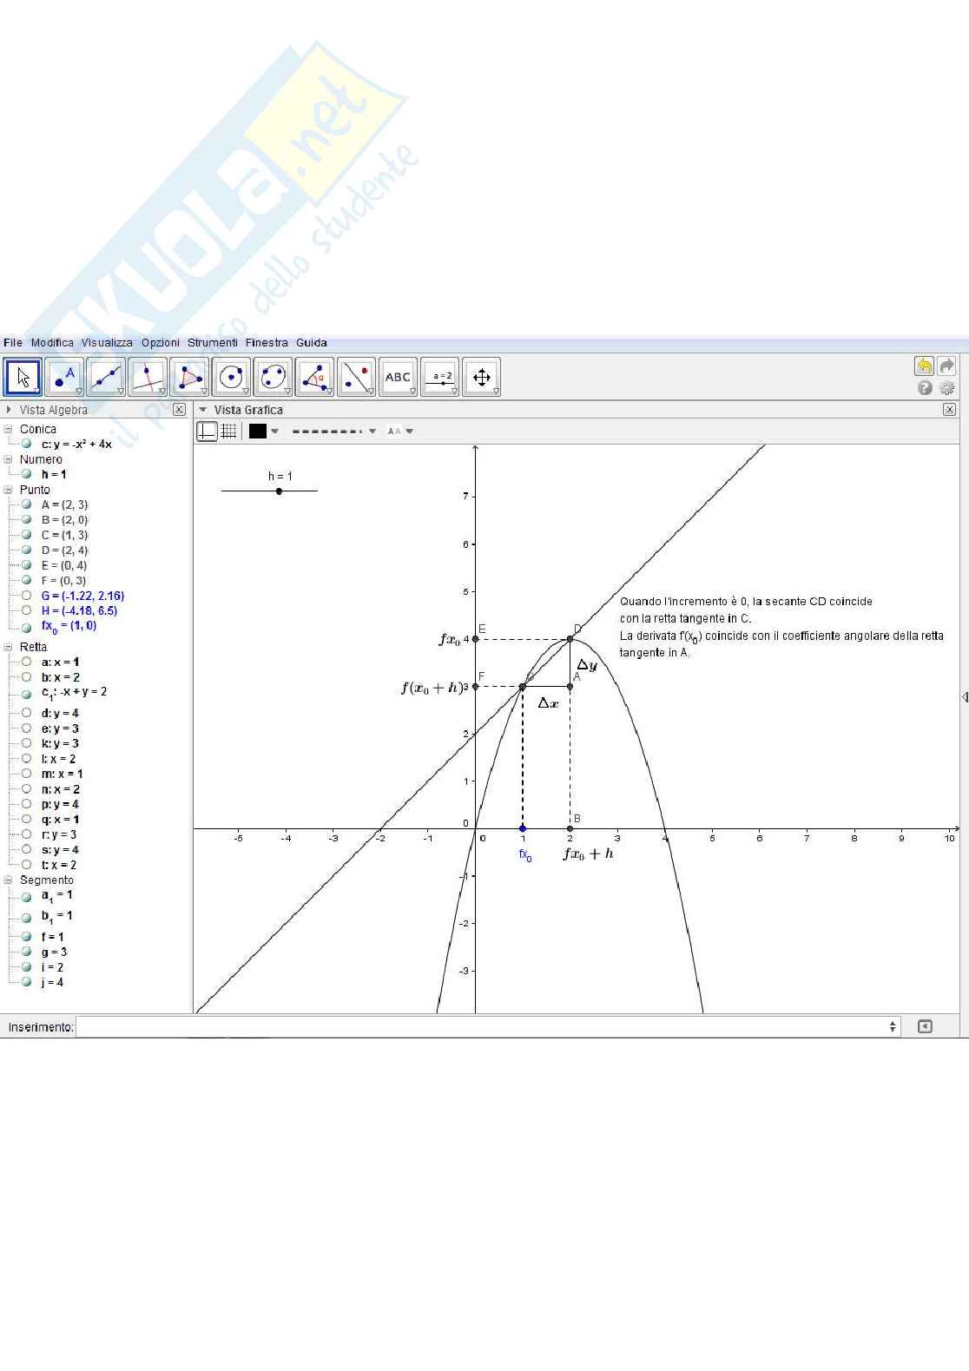
Task: Click the Move Graphics View tool
Action: 481,378
